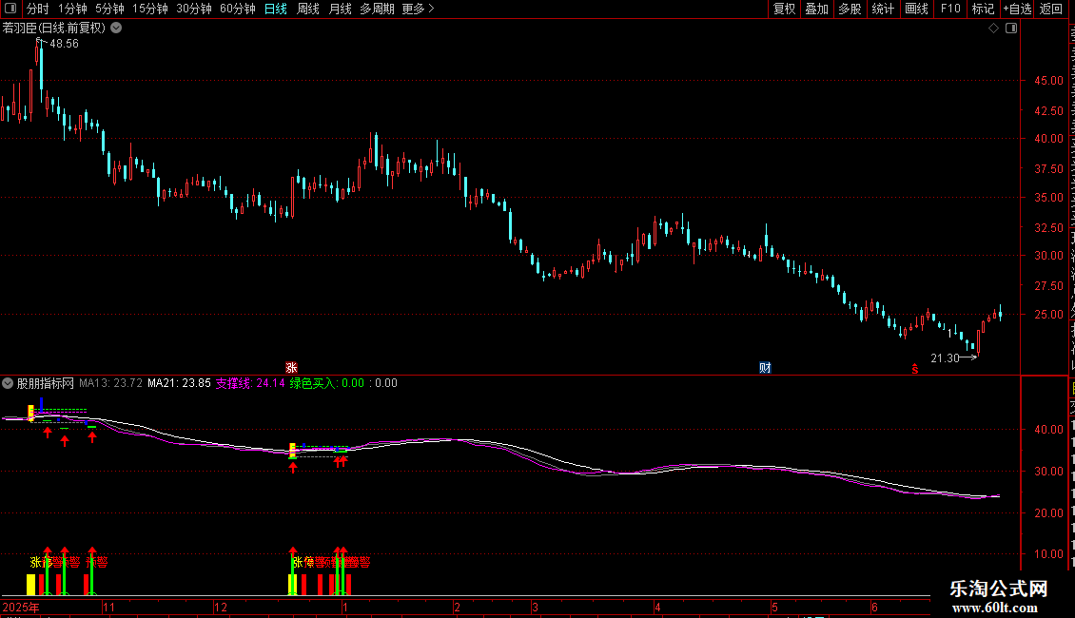Select the 日线 daily chart tab
1075x618 pixels.
[276, 9]
